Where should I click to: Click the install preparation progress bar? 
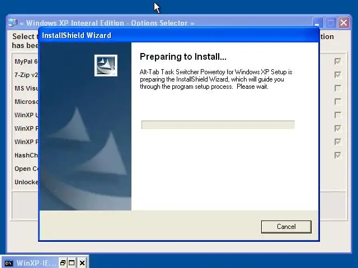[218, 125]
